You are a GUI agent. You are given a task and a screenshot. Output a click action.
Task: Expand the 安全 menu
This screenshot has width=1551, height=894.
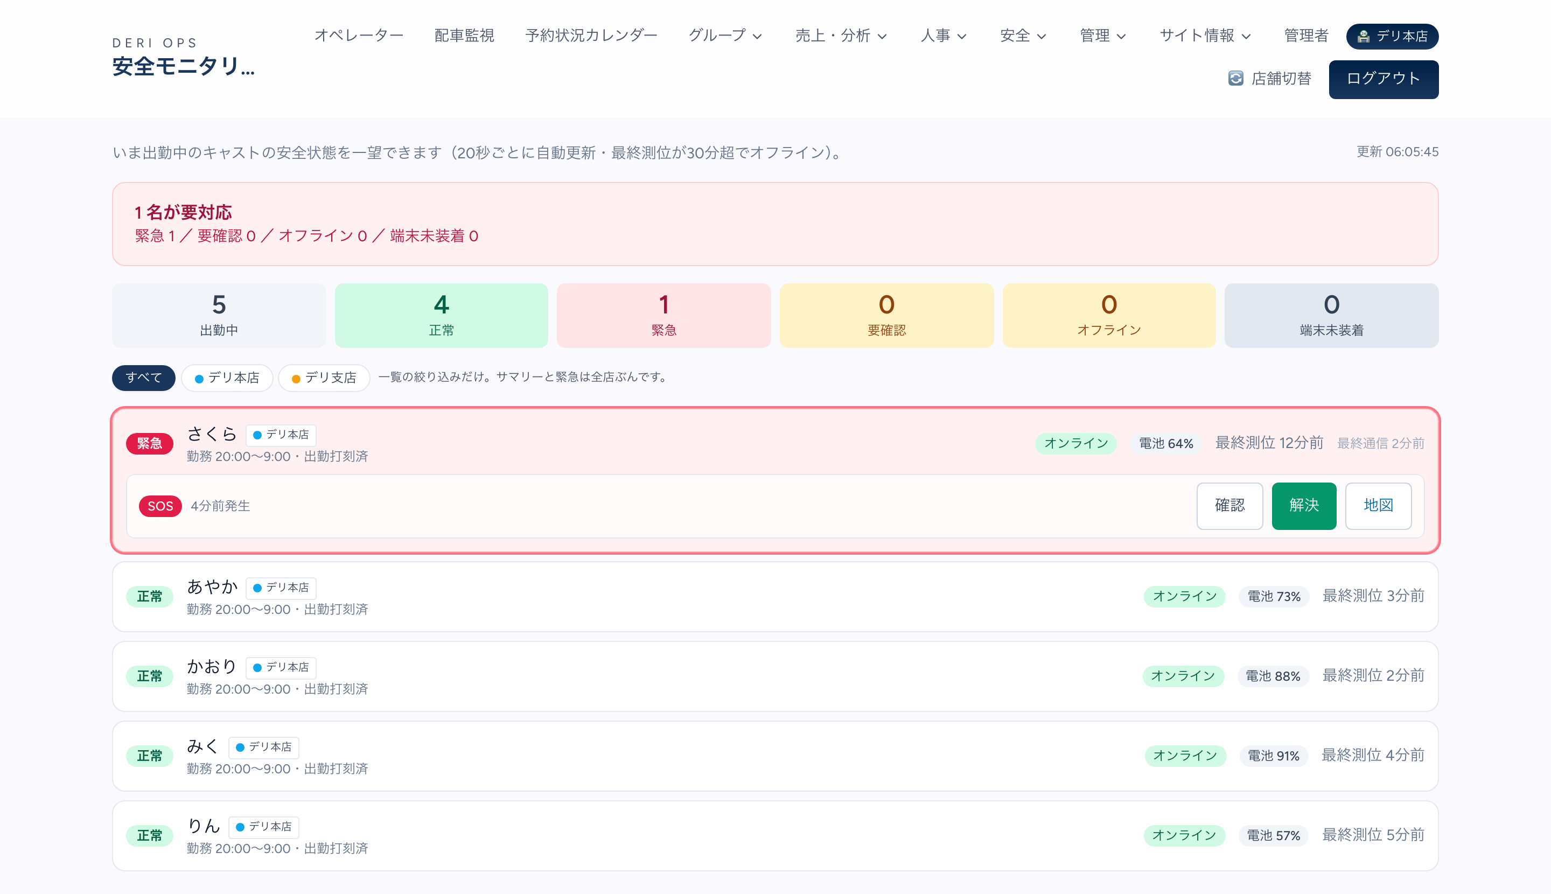pos(1023,36)
